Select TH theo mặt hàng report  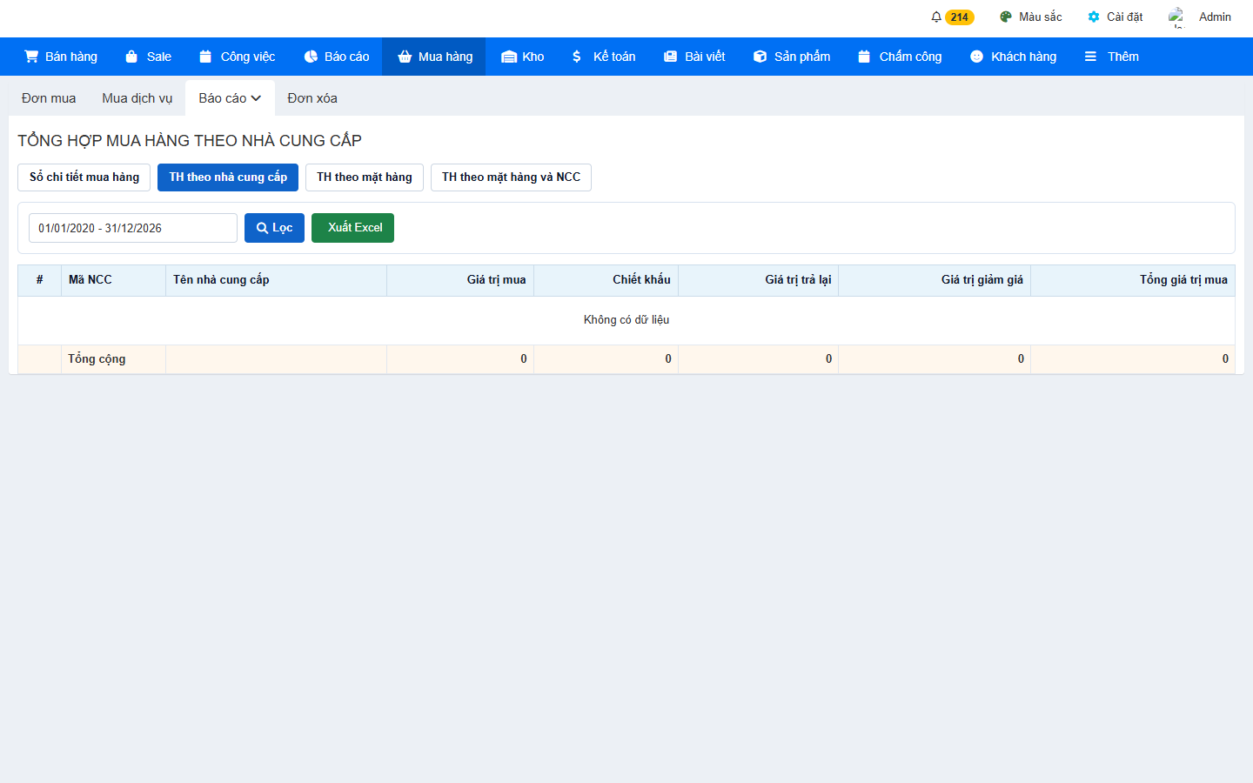[365, 177]
